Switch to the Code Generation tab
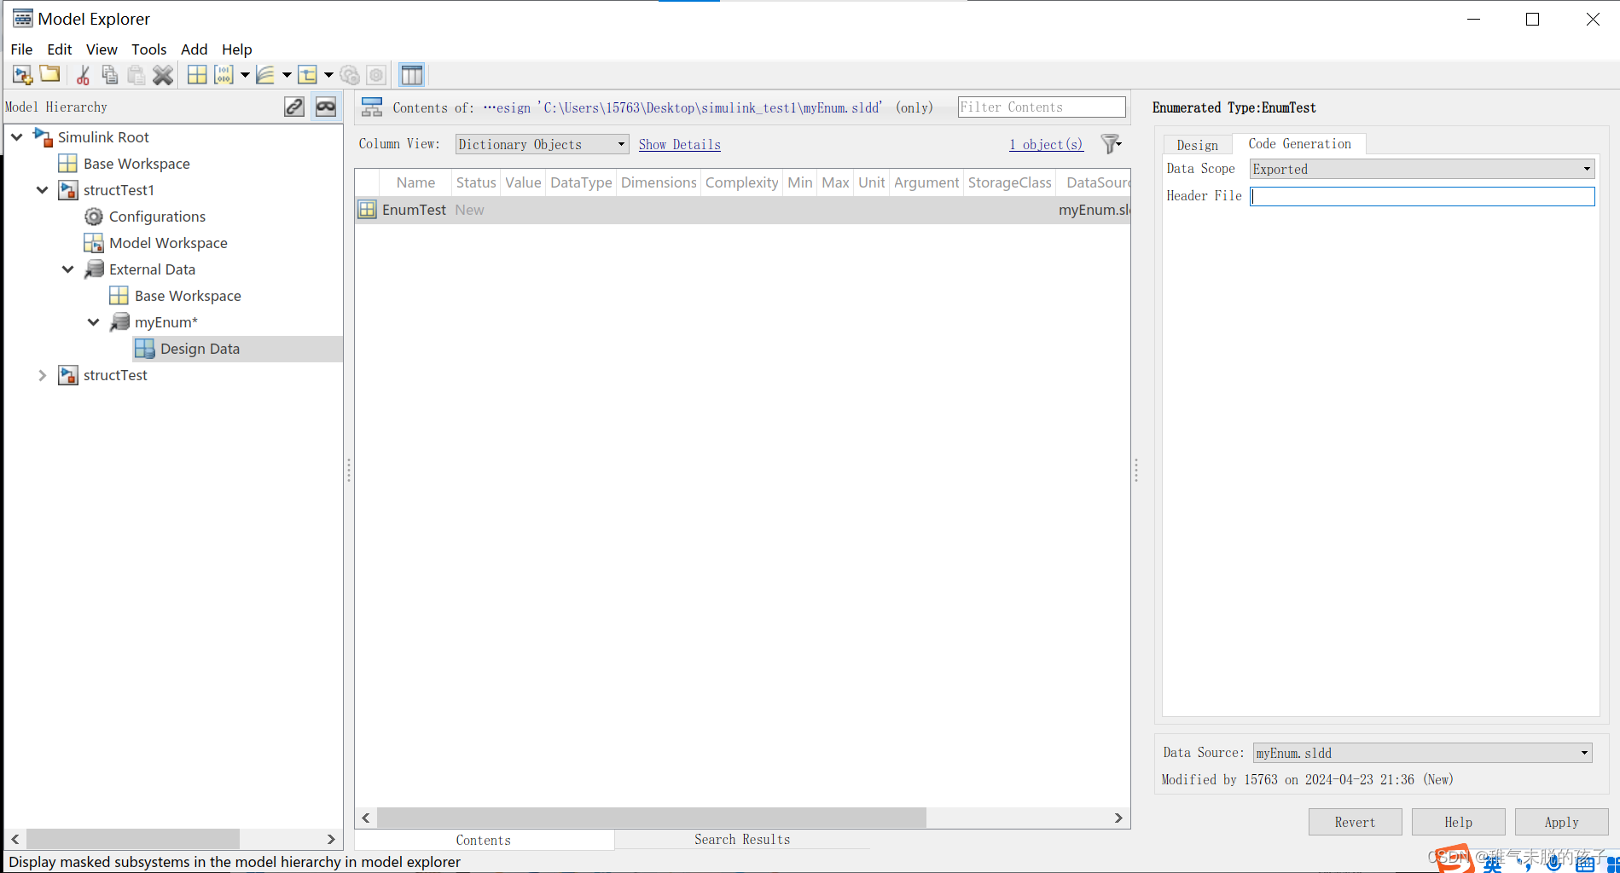 tap(1299, 143)
